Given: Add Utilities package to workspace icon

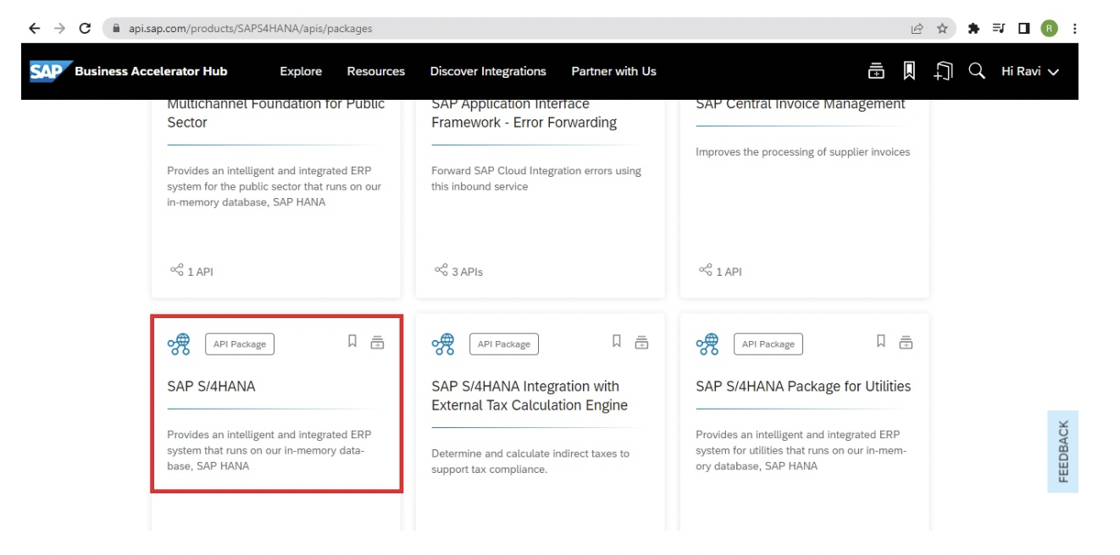Looking at the screenshot, I should 907,343.
